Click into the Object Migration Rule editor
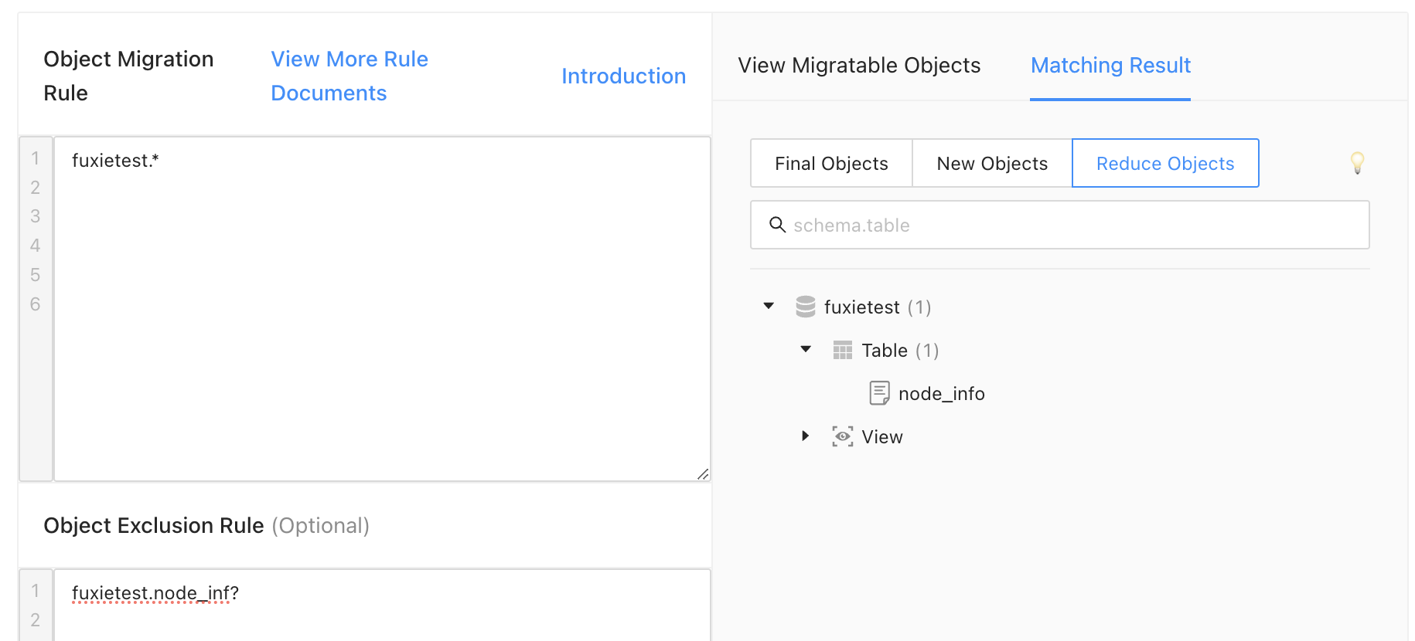 (382, 309)
